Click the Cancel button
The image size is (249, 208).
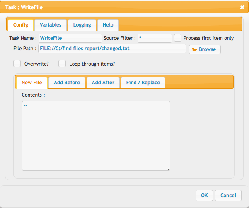click(x=228, y=195)
